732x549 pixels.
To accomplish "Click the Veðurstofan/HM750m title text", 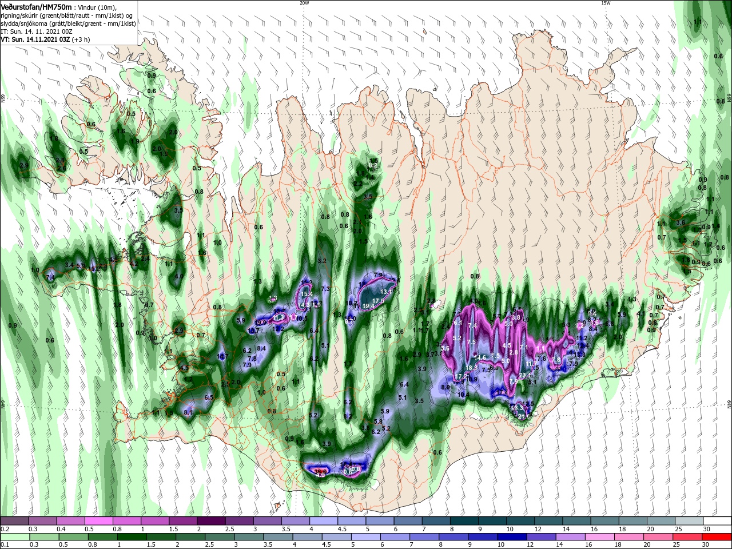I will tap(36, 7).
